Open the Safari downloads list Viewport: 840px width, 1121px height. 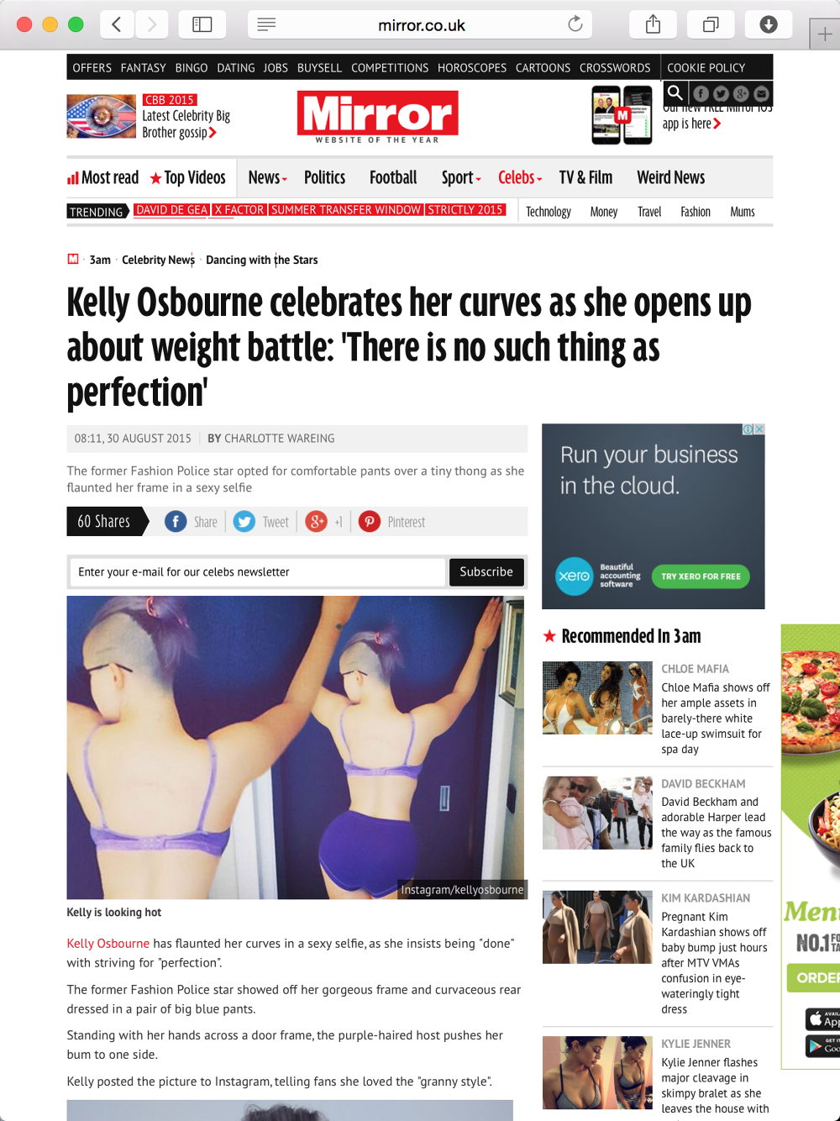[x=769, y=24]
